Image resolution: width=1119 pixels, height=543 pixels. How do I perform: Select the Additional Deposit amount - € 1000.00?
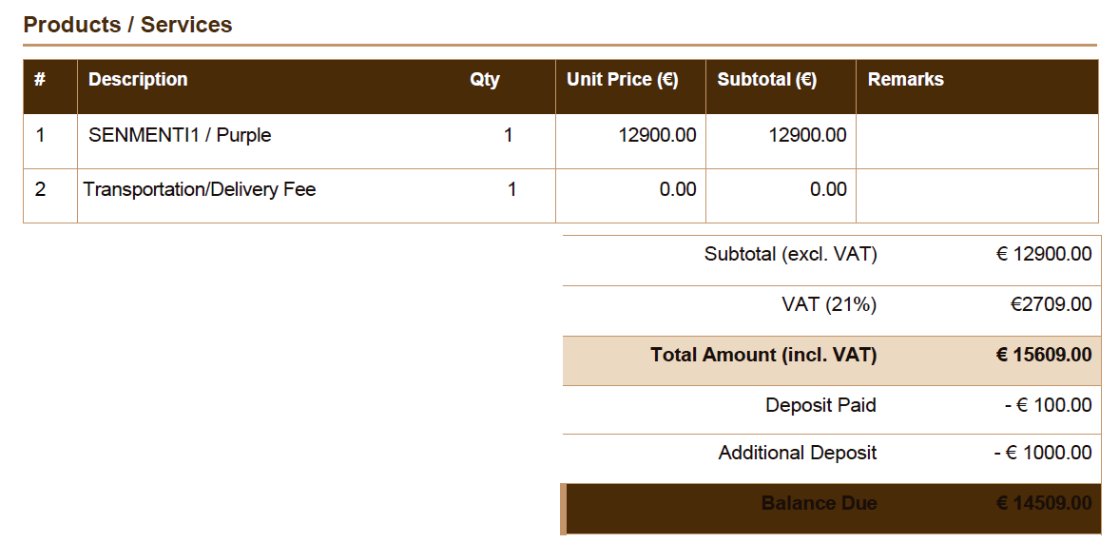coord(1043,453)
